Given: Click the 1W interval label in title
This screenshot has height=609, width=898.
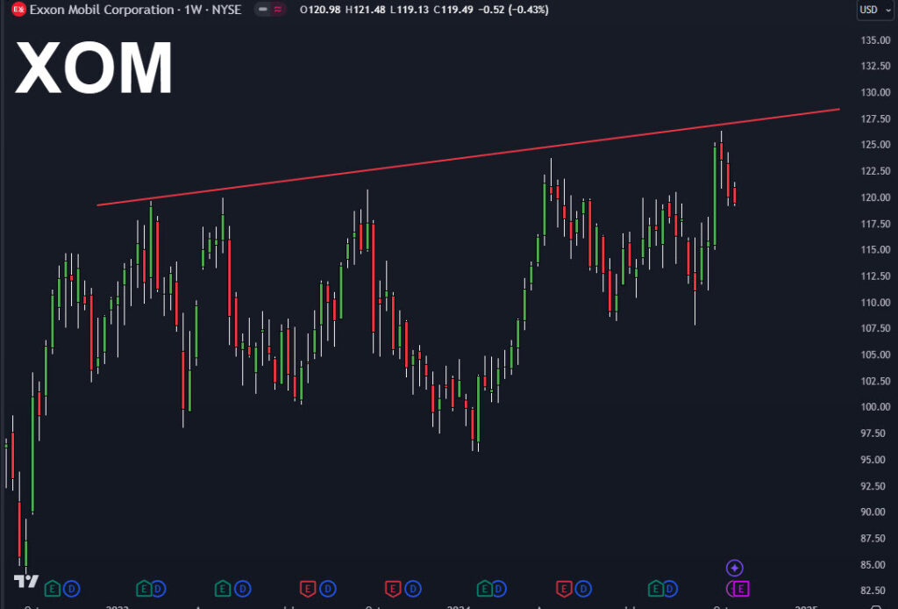Looking at the screenshot, I should click(192, 10).
